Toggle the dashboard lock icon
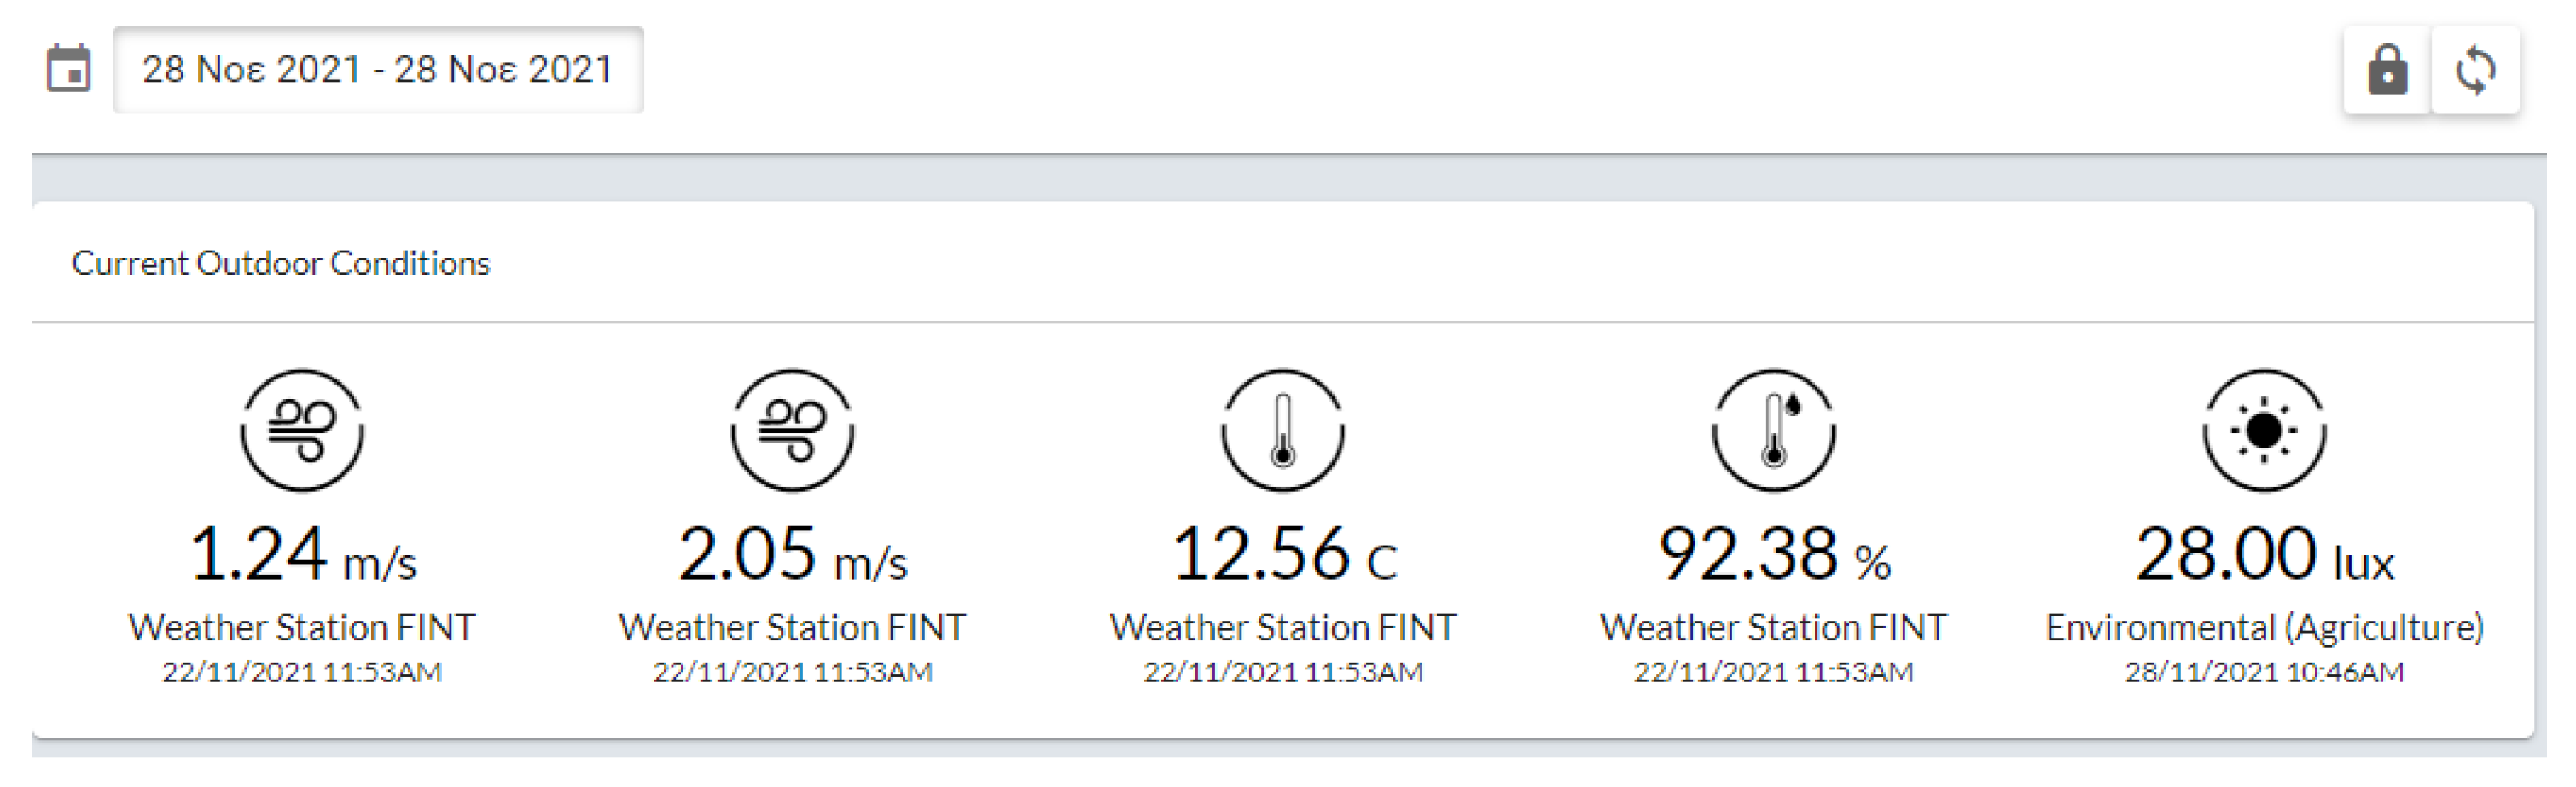Image resolution: width=2576 pixels, height=787 pixels. (x=2387, y=70)
